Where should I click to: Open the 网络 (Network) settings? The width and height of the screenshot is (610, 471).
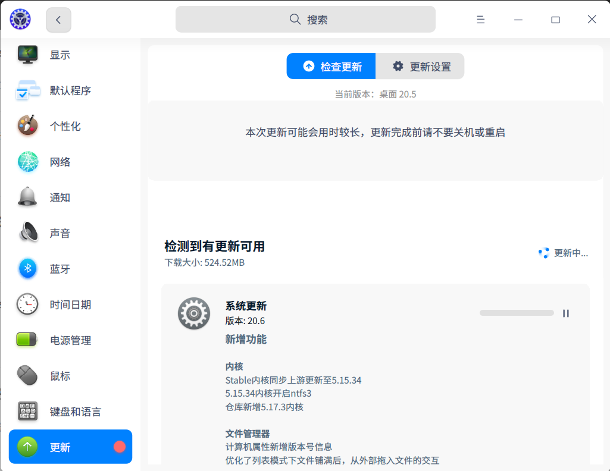coord(60,162)
